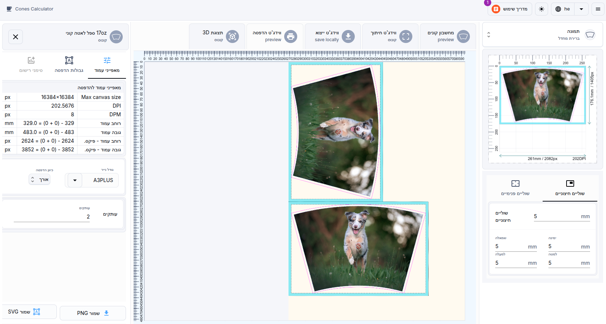Click the cone preview thumbnail in the right panel

tap(542, 96)
